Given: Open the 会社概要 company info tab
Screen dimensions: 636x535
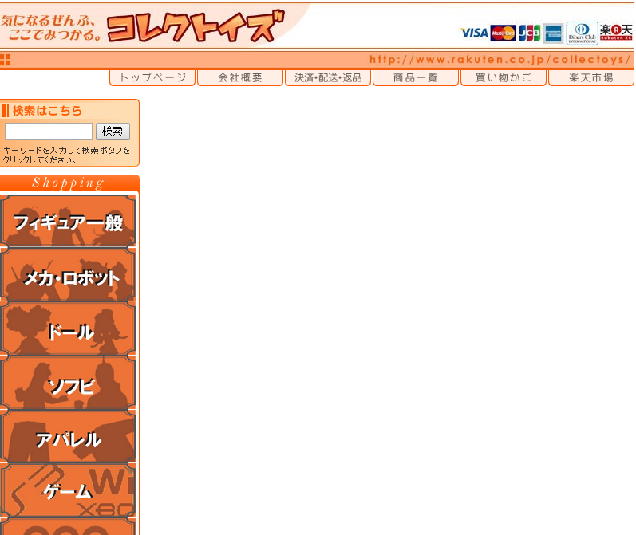Looking at the screenshot, I should pyautogui.click(x=240, y=78).
